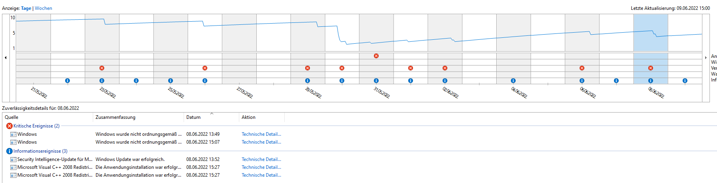Select the top-row failure icon on 31.05.2022

(376, 56)
